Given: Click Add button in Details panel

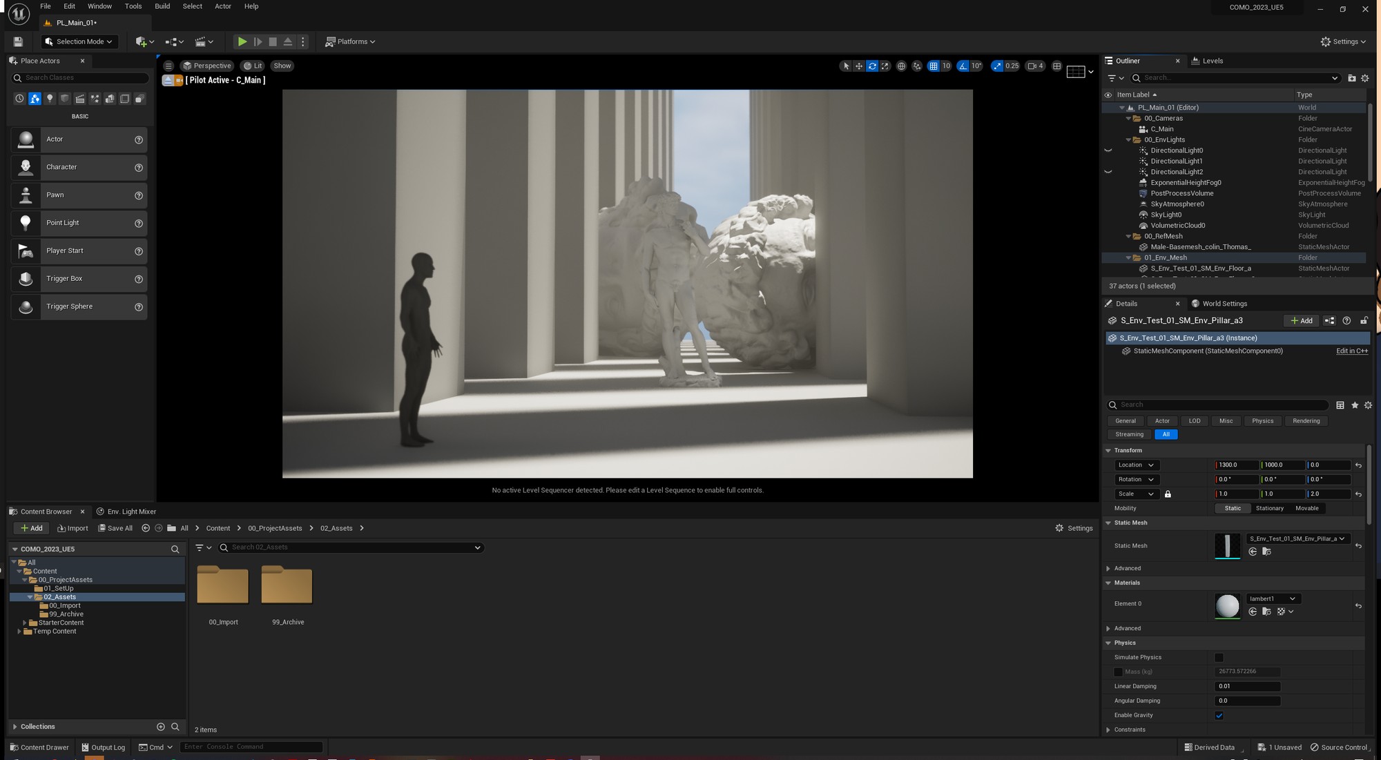Looking at the screenshot, I should click(x=1301, y=321).
